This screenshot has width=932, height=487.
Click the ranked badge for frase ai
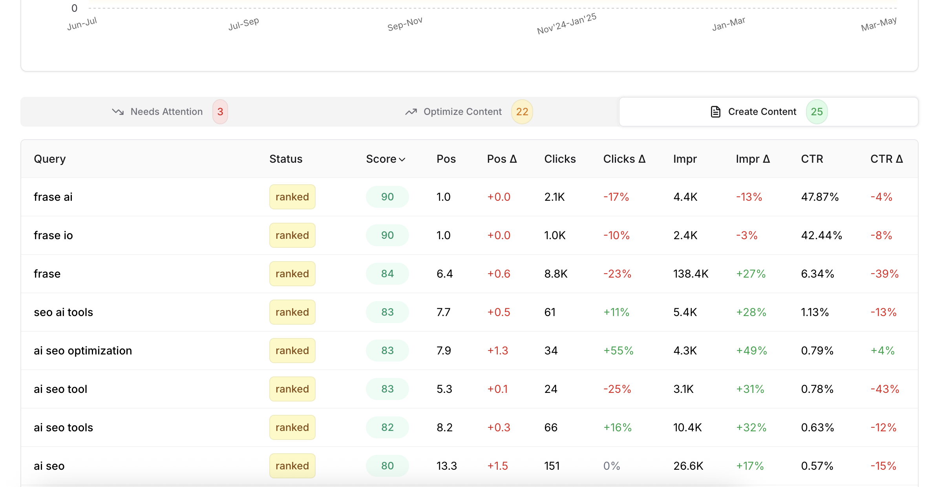292,197
